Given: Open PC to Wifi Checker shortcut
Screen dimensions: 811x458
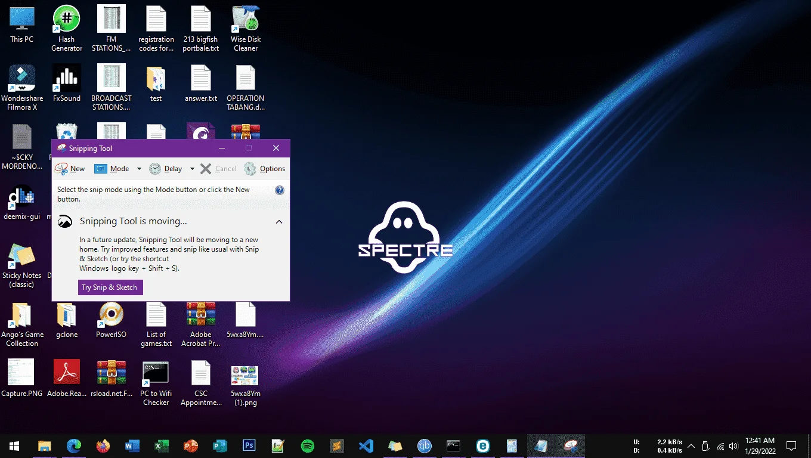Looking at the screenshot, I should 156,383.
